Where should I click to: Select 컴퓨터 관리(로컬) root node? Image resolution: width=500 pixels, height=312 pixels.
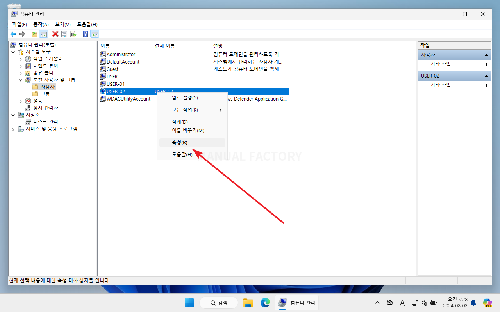[x=33, y=44]
